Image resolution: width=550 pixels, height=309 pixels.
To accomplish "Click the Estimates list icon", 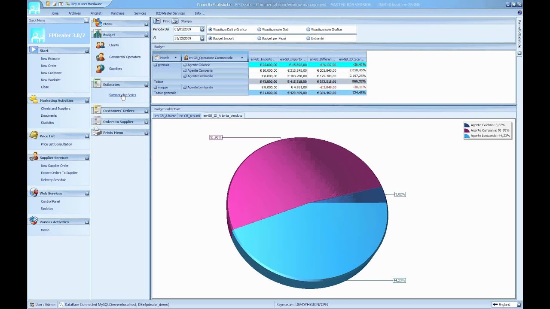I will [97, 84].
